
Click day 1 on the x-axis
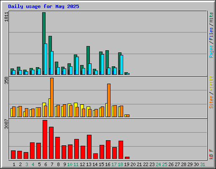point(14,164)
